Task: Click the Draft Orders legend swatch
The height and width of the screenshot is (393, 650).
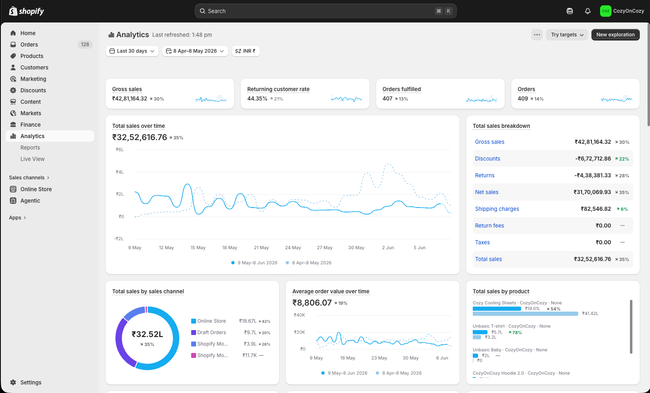Action: pos(194,333)
